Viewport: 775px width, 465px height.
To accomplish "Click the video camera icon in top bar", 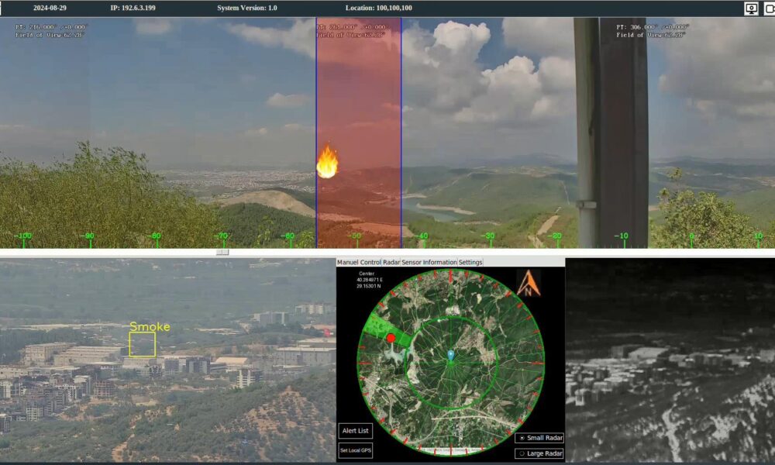I will pyautogui.click(x=770, y=9).
